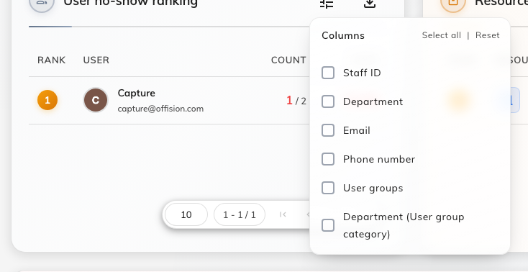The width and height of the screenshot is (528, 272).
Task: Click the rank 1 orange badge
Action: [x=47, y=100]
